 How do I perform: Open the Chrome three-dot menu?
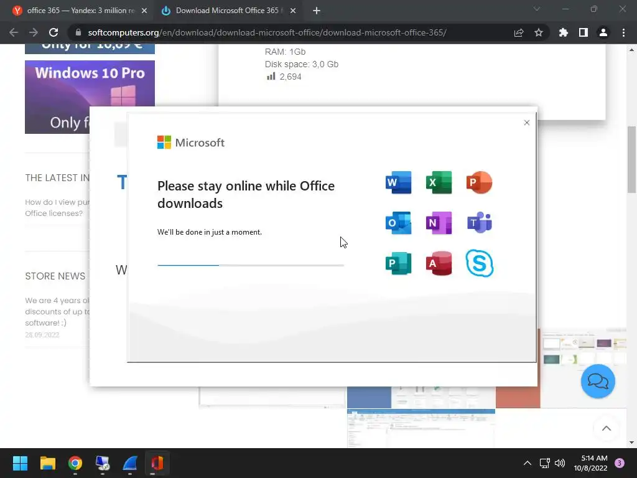(623, 32)
